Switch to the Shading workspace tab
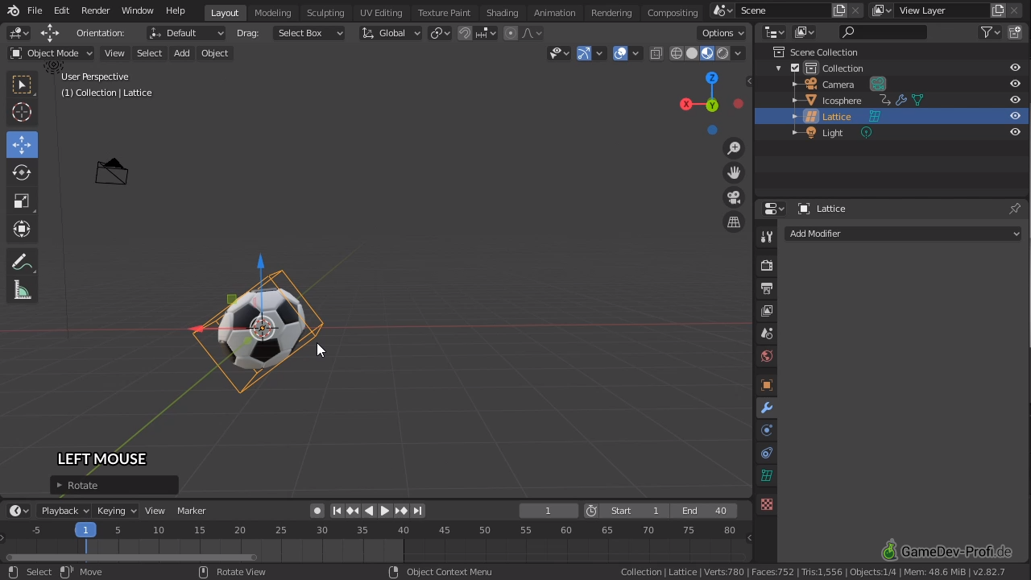 point(502,13)
